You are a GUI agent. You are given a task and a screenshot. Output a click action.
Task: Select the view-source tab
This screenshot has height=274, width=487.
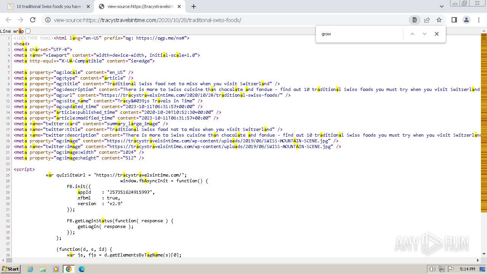[x=140, y=6]
